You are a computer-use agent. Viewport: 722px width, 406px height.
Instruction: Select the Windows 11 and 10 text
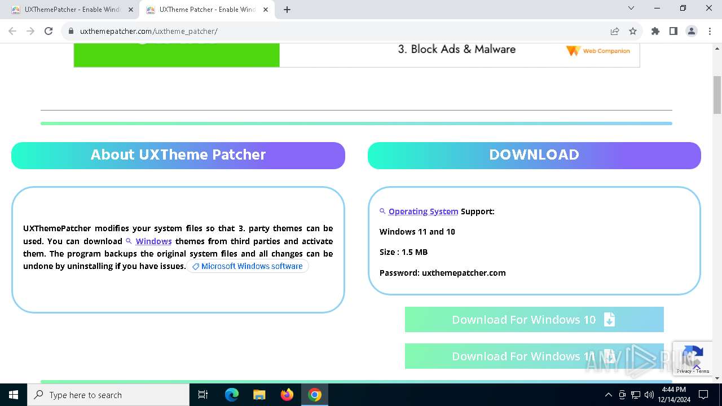(x=417, y=232)
